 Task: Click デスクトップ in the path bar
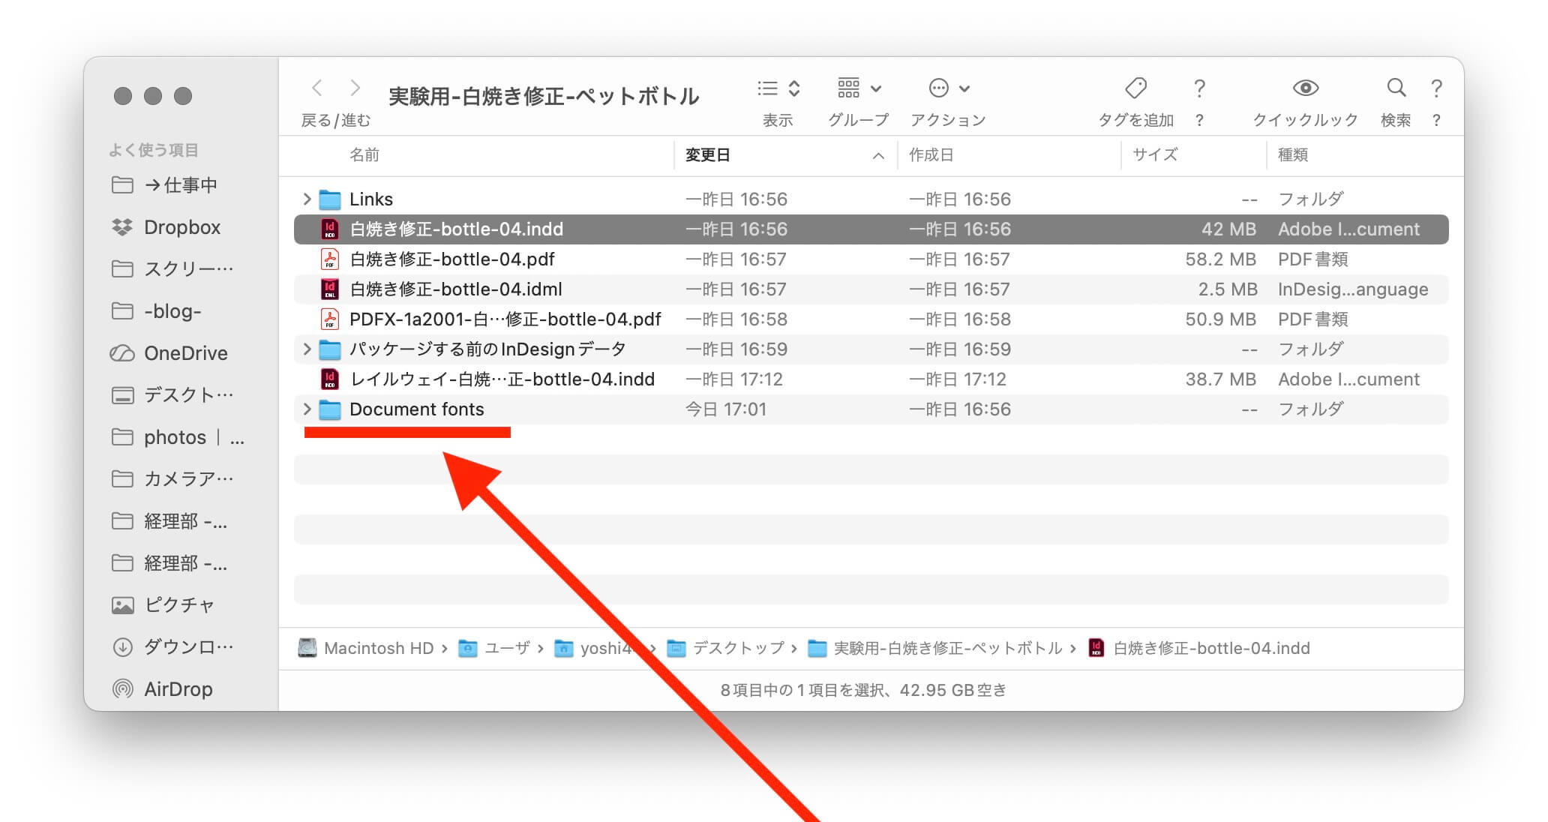point(737,648)
